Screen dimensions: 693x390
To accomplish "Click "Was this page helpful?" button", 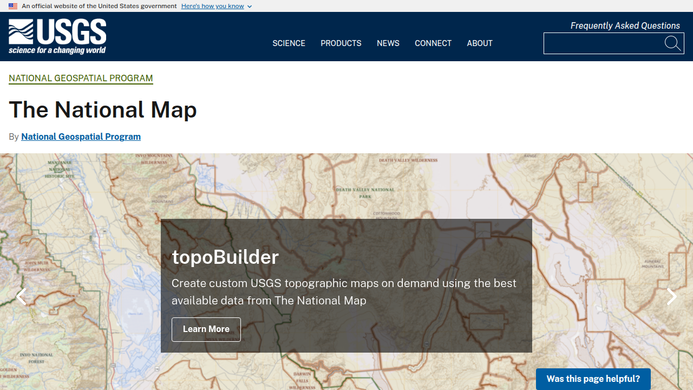I will [593, 379].
